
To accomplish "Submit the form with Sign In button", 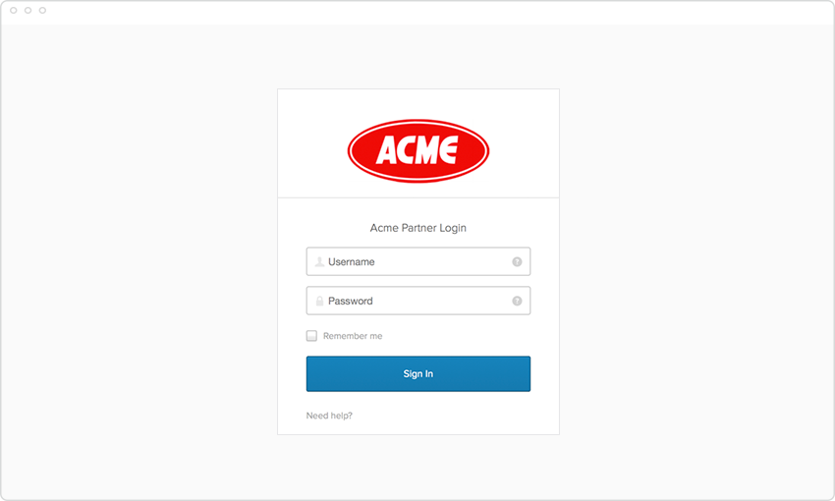I will point(418,373).
